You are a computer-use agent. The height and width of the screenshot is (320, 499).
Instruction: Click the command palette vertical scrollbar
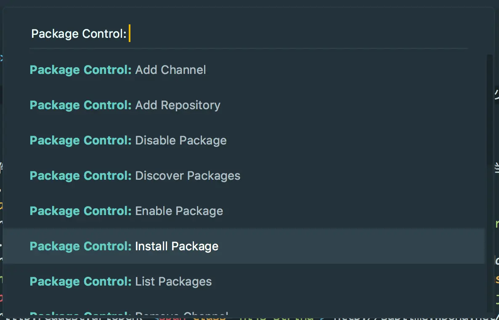click(x=489, y=110)
